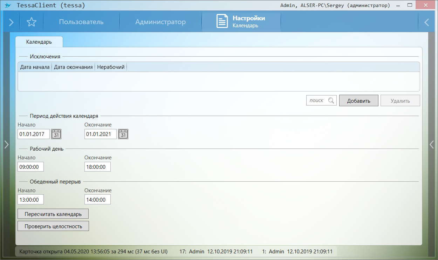Viewport: 438px width, 260px height.
Task: Open right side panel with middle arrow
Action: click(432, 144)
